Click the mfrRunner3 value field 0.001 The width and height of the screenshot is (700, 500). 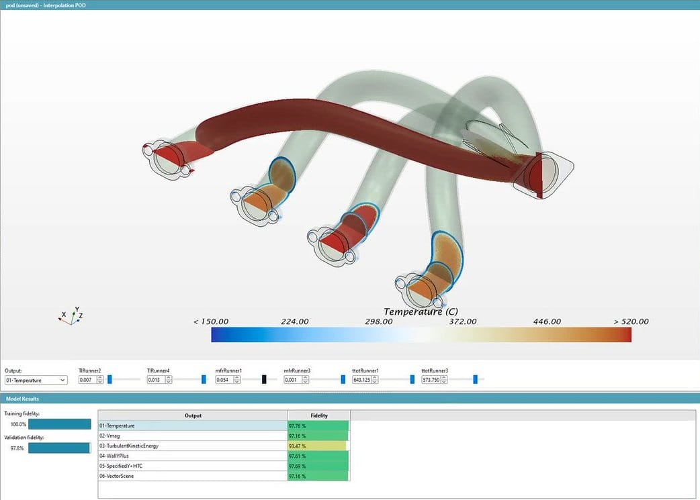tap(292, 380)
